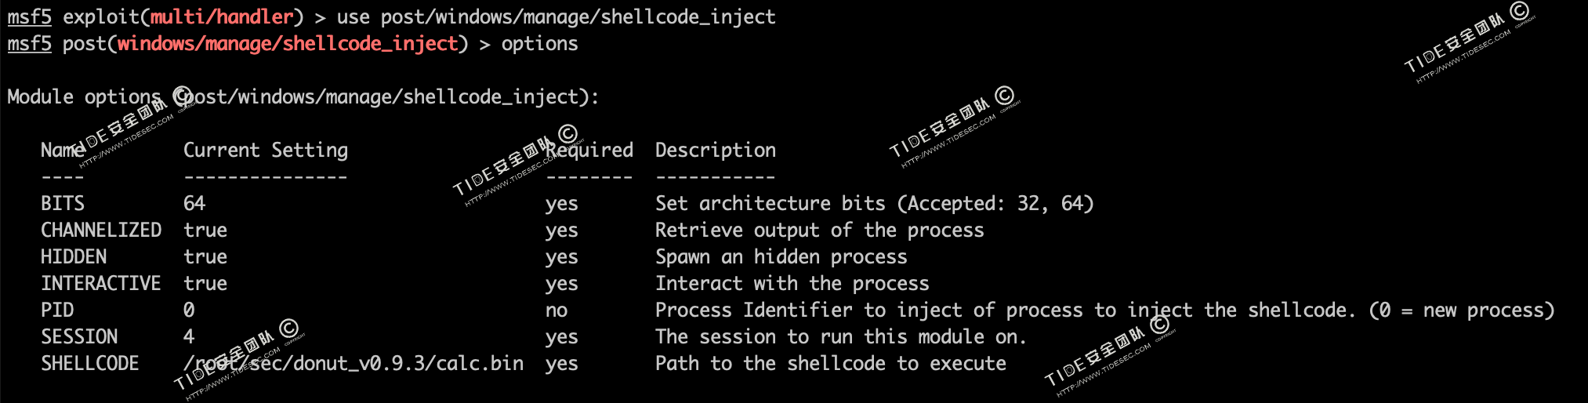This screenshot has width=1588, height=403.
Task: Click the 'Required' column header
Action: click(589, 150)
